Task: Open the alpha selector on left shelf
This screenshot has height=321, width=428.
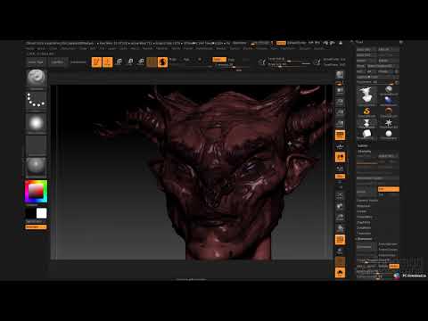Action: pos(36,122)
